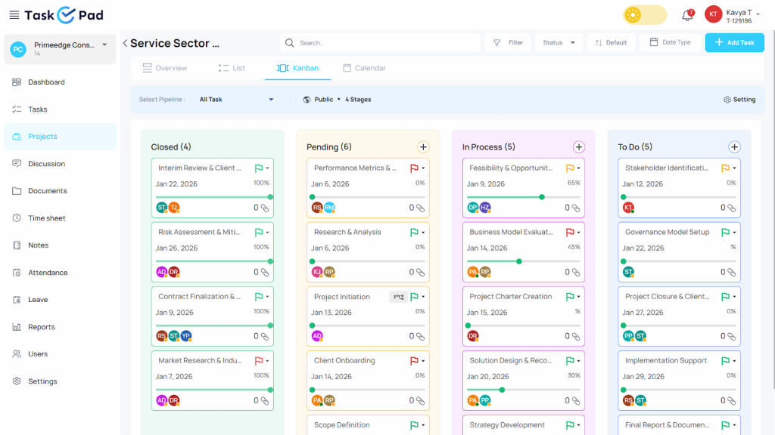Click the Time sheet sidebar icon
The height and width of the screenshot is (435, 775).
[x=17, y=218]
